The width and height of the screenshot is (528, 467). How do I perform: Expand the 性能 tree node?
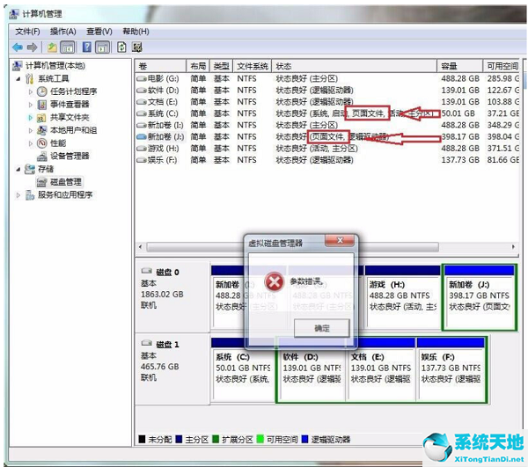pyautogui.click(x=31, y=143)
